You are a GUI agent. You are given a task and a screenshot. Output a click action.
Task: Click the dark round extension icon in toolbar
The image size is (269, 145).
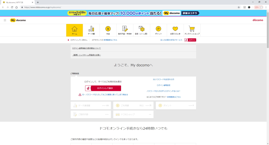(249, 7)
